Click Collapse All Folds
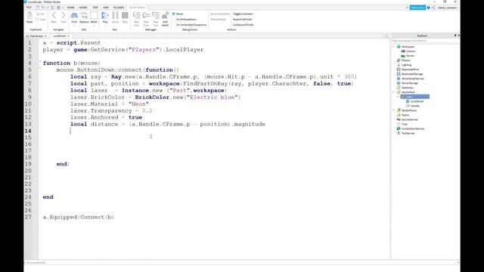 point(244,25)
